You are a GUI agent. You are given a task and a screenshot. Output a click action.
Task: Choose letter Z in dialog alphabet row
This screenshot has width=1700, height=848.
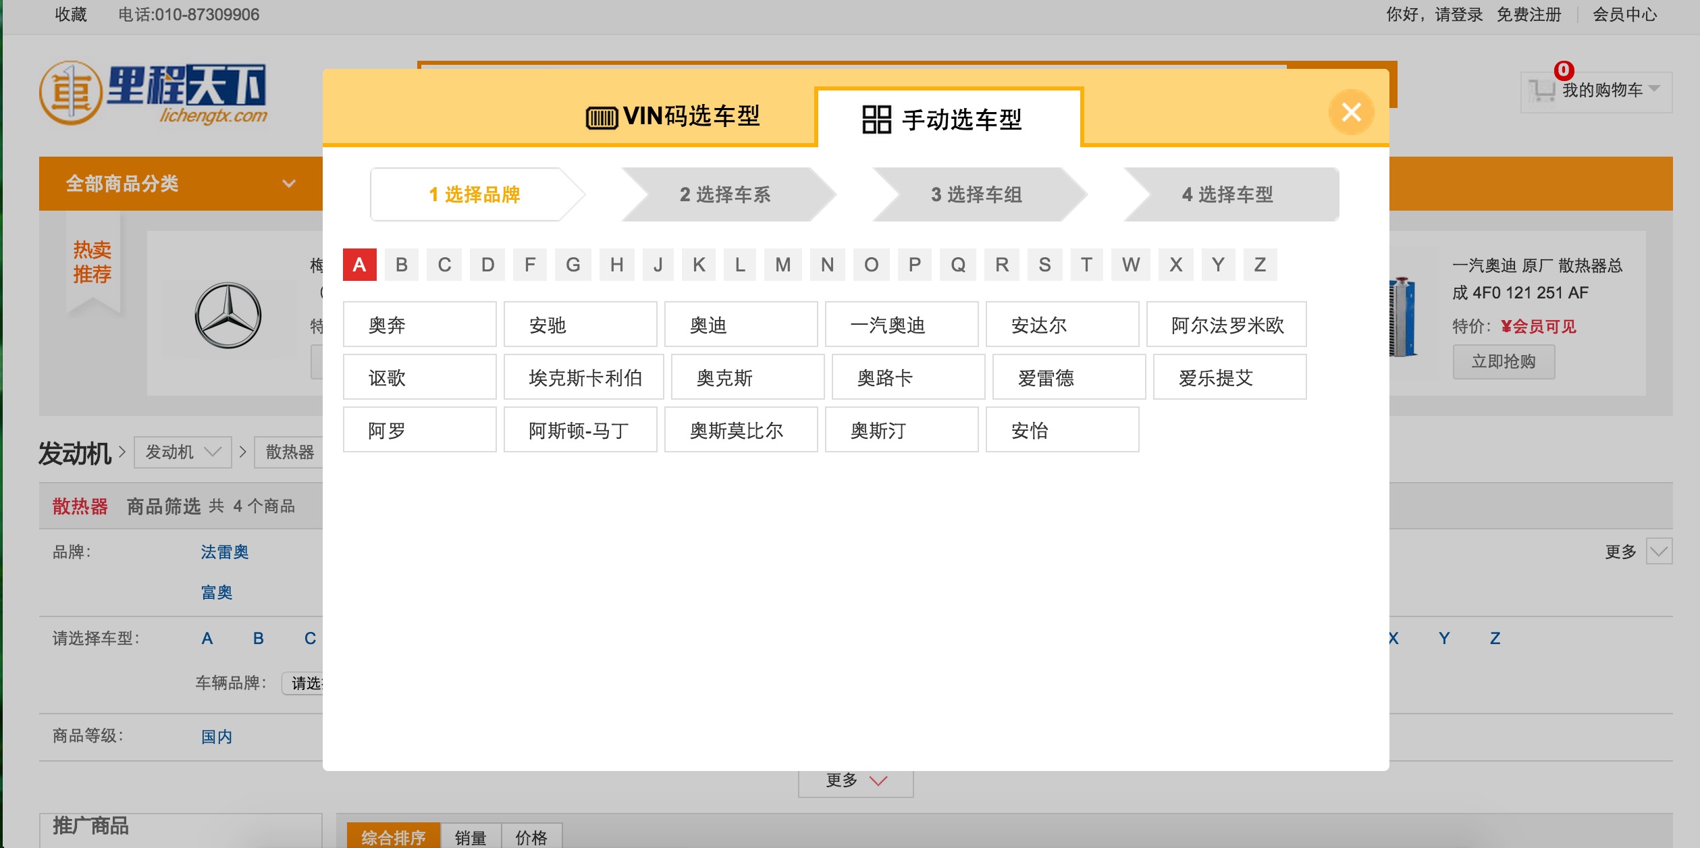pyautogui.click(x=1260, y=265)
